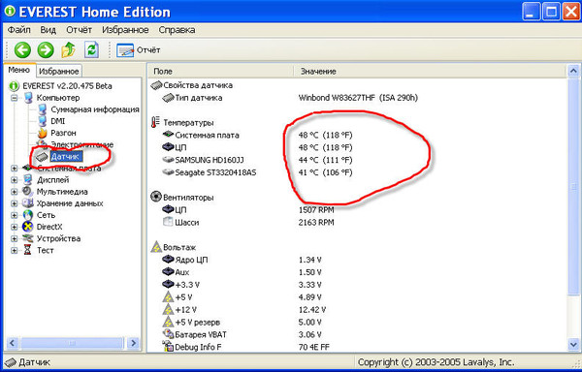Select the Aux voltage row
This screenshot has width=582, height=372.
point(242,272)
